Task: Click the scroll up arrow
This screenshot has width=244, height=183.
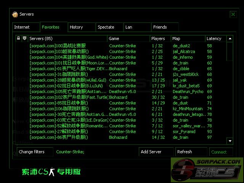Action: coord(230,39)
